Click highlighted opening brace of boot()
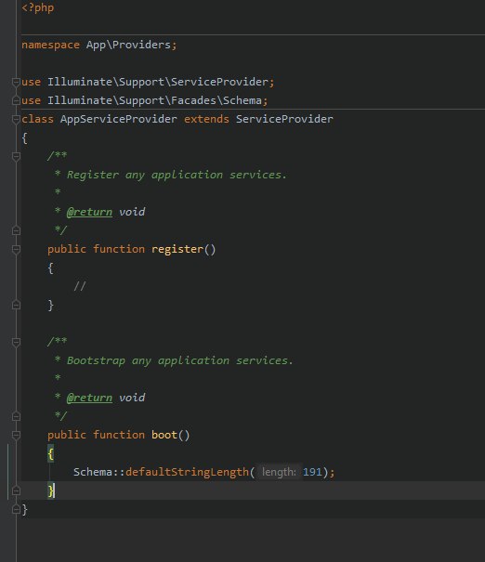The width and height of the screenshot is (485, 562). [50, 453]
